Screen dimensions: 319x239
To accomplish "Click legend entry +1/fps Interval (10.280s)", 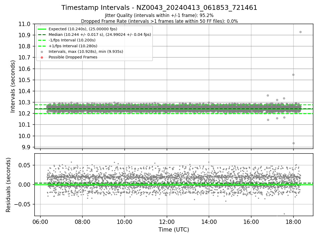I will tap(73, 46).
